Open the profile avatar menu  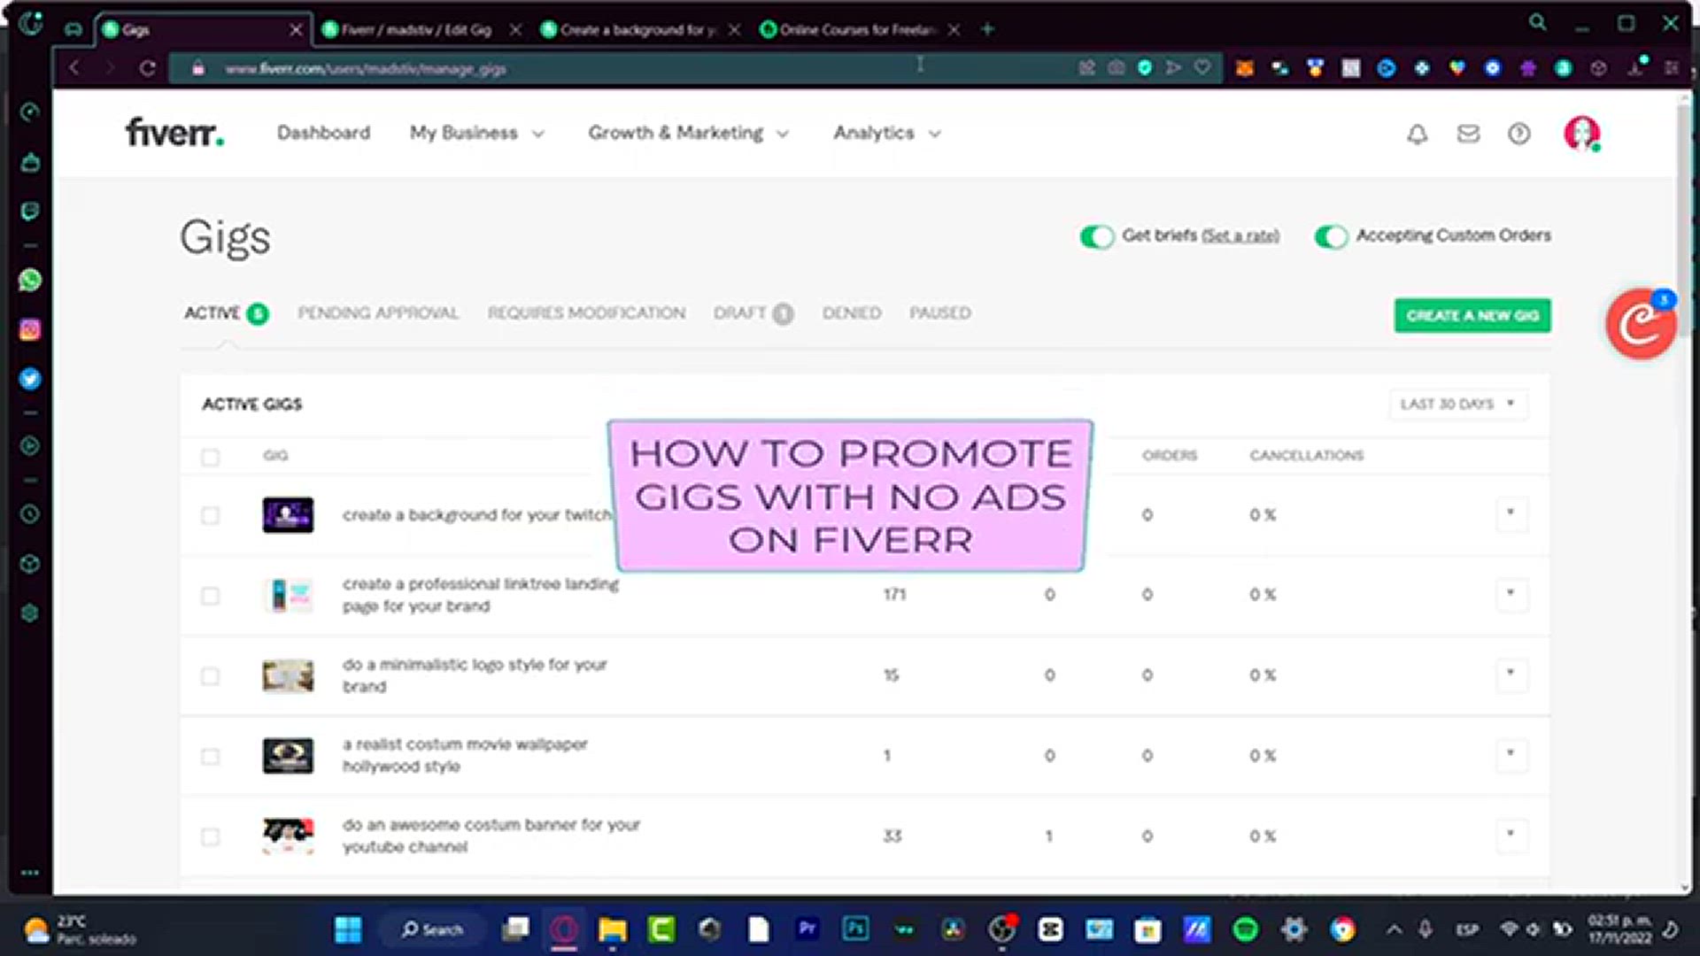pos(1581,134)
